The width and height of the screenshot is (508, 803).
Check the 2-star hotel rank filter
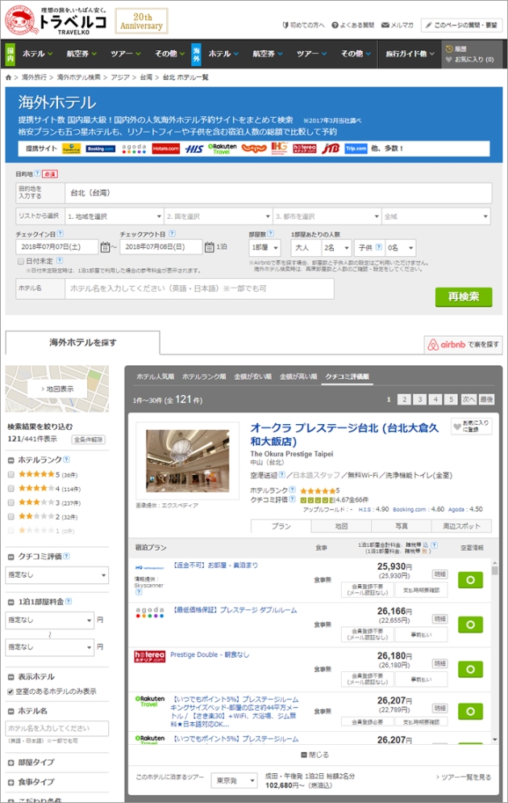(x=10, y=517)
